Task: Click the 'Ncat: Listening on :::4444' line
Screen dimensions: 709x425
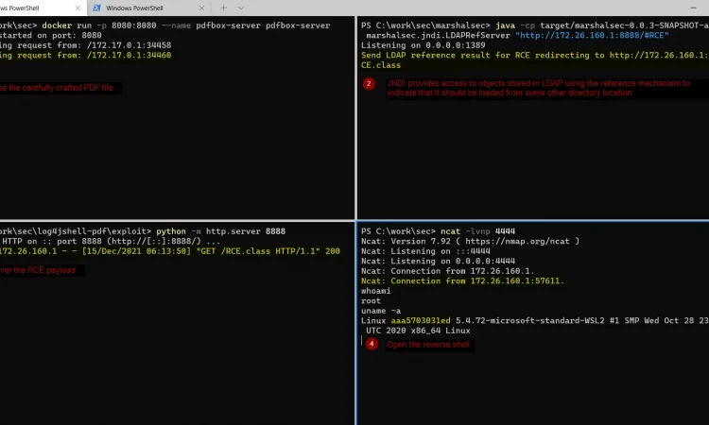Action: coord(425,251)
